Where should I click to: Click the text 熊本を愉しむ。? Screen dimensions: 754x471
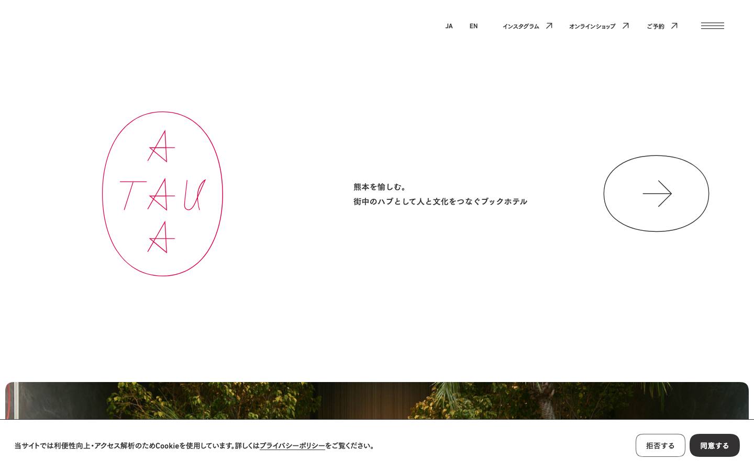[x=380, y=187]
